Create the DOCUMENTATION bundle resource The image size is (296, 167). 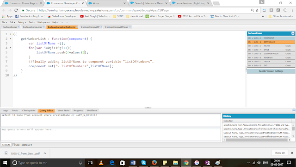(288, 54)
